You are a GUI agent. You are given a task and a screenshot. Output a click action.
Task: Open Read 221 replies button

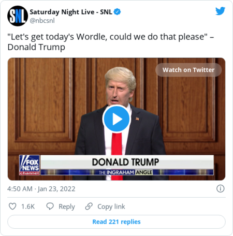point(116,222)
